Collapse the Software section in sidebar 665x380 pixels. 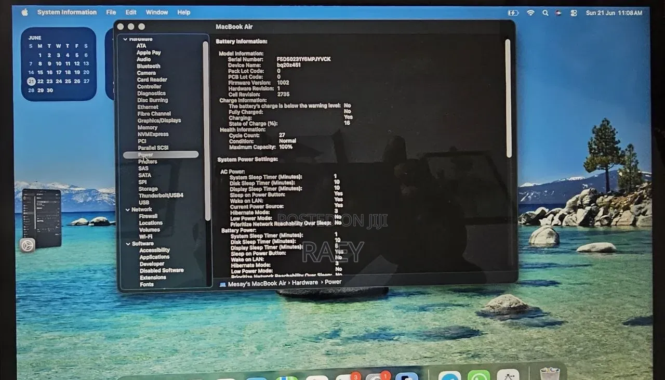pos(128,244)
